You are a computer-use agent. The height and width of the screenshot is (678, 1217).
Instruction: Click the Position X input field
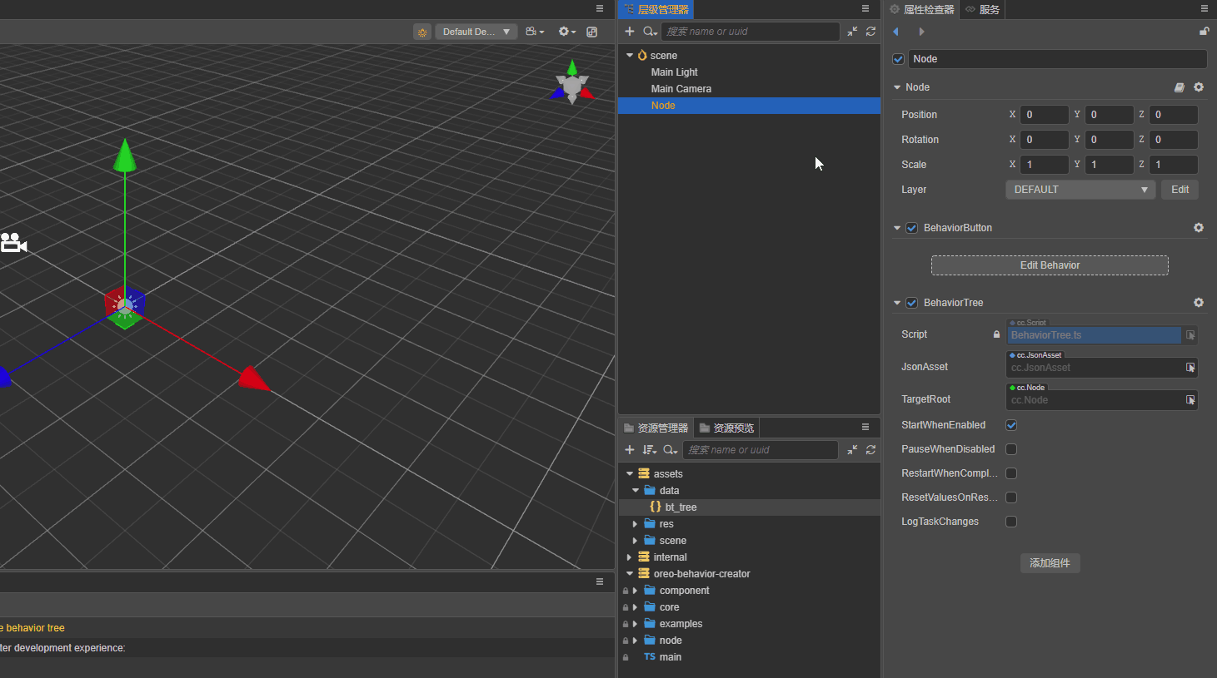1043,115
